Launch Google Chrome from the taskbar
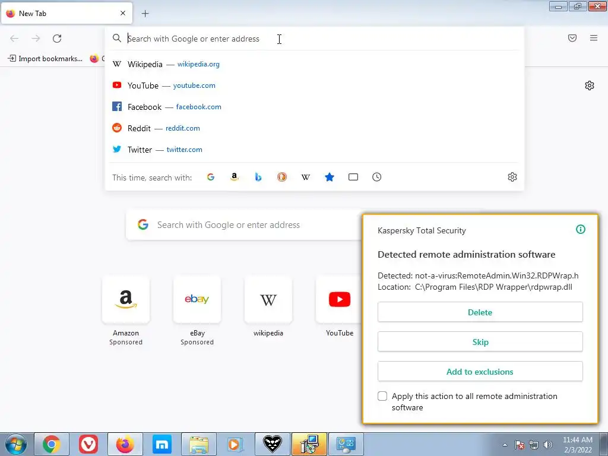This screenshot has width=608, height=456. pyautogui.click(x=52, y=444)
